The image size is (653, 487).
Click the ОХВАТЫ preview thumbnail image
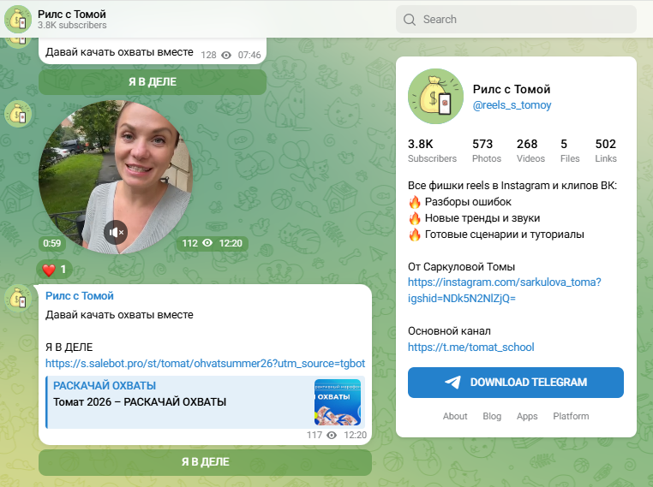(x=338, y=402)
